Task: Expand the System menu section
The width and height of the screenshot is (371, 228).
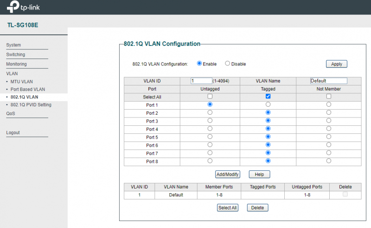Action: 13,45
